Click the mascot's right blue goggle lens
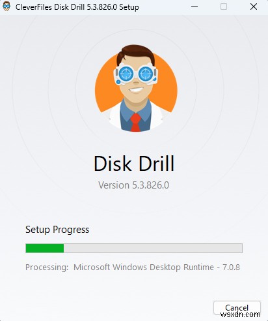268x321 pixels. point(145,74)
